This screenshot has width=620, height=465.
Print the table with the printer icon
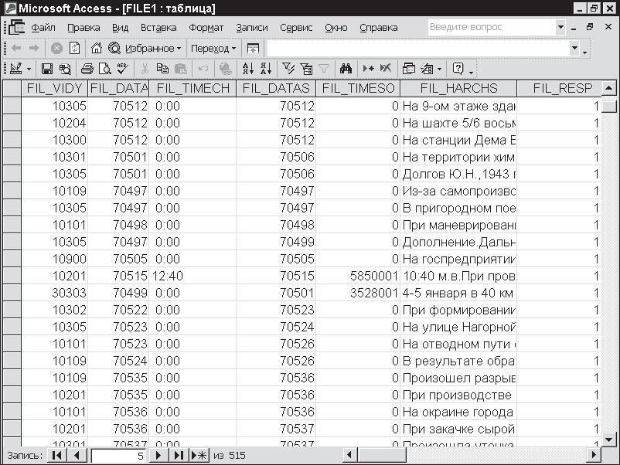(87, 68)
